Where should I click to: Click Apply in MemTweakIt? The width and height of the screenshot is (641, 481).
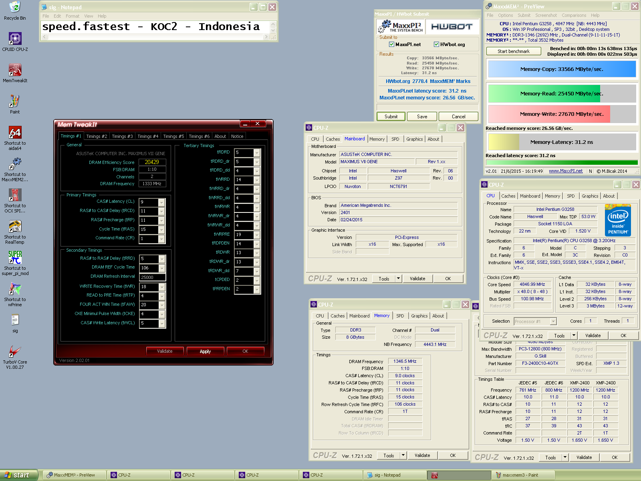(x=205, y=351)
